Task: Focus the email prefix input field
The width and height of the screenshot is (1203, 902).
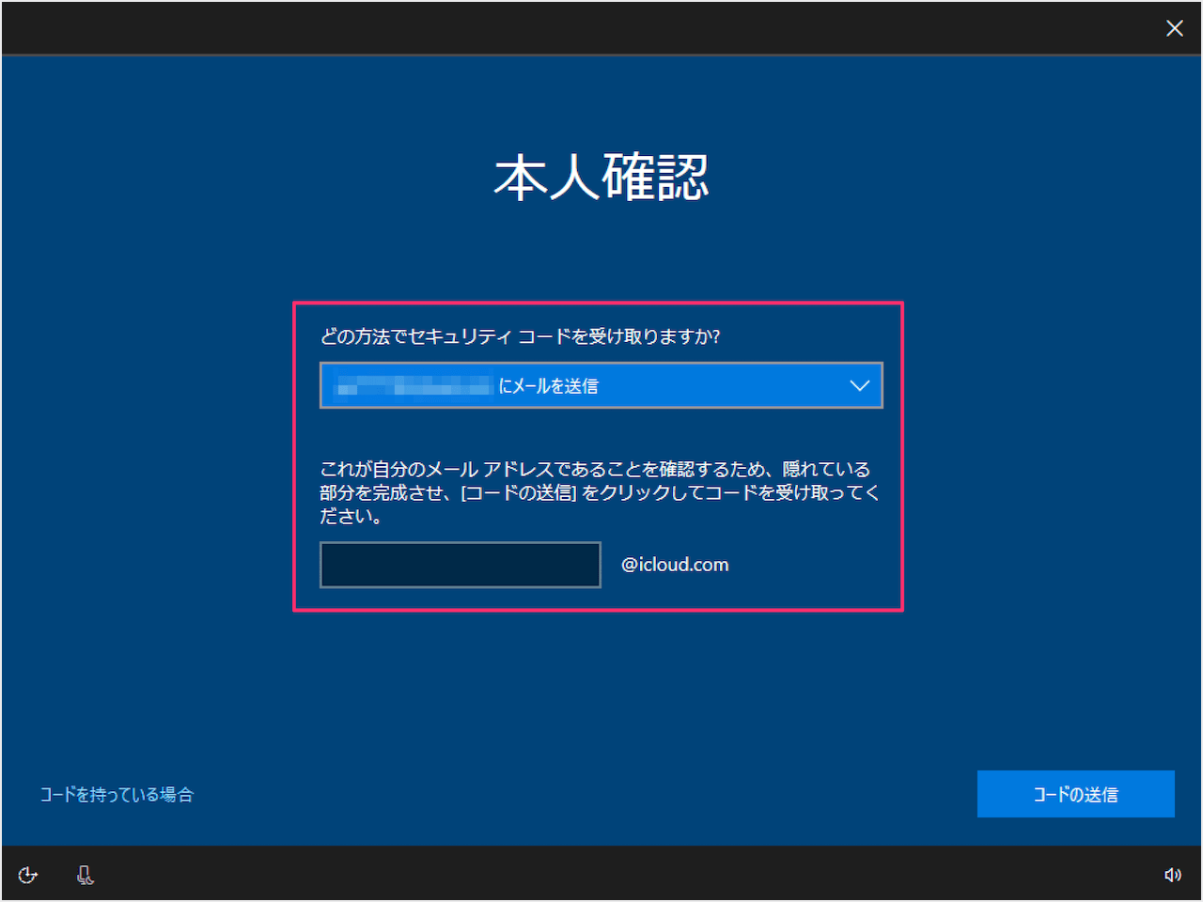Action: (x=460, y=565)
